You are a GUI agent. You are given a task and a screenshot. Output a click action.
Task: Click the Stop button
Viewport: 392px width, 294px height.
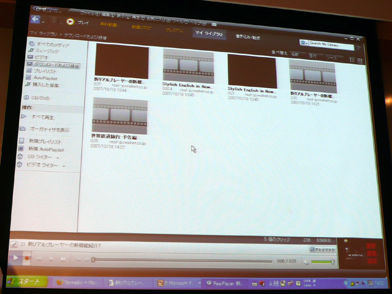[51, 260]
